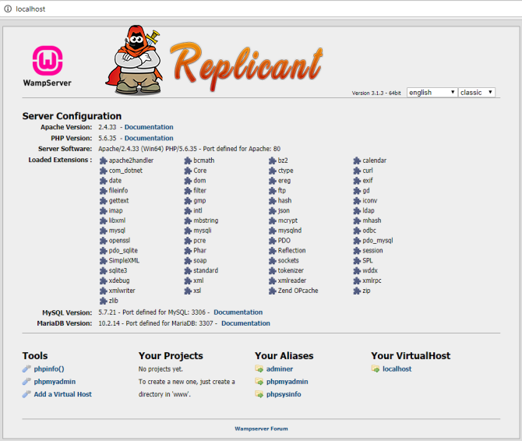Select the ldap extension text
The image size is (522, 441).
pos(369,210)
